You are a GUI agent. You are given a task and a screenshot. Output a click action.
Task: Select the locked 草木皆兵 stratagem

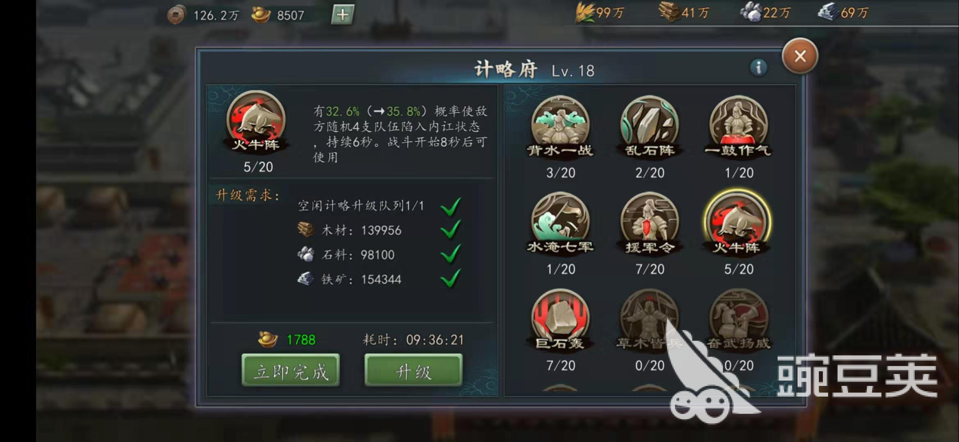tap(650, 318)
